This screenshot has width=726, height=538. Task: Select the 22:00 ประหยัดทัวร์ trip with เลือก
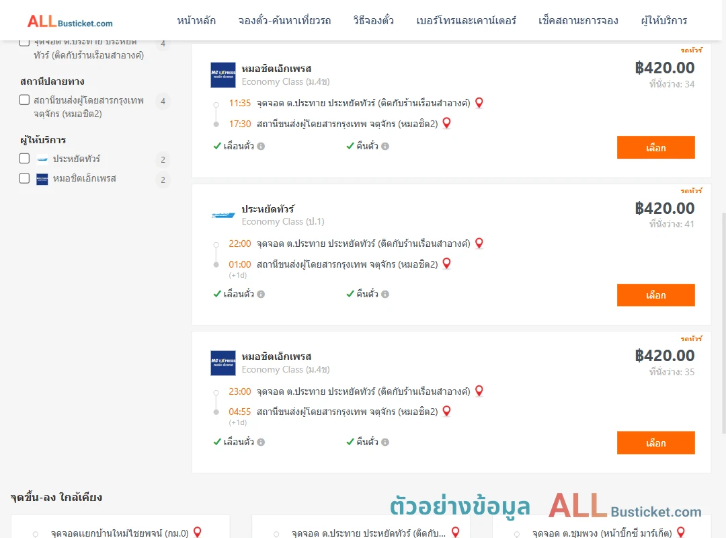[655, 295]
